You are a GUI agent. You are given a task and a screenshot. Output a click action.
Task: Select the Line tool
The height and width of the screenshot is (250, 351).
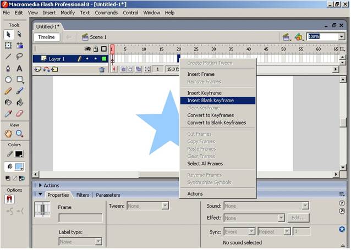[x=8, y=57]
